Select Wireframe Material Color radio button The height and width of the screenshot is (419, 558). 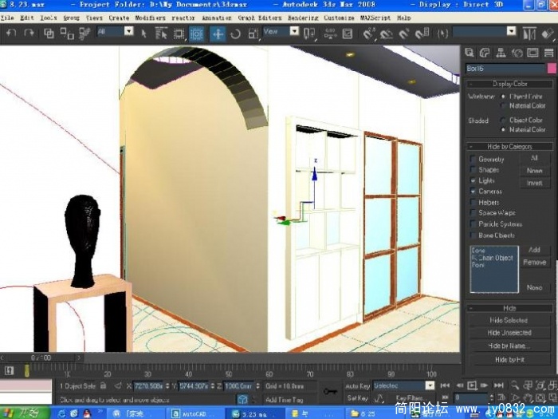(503, 105)
